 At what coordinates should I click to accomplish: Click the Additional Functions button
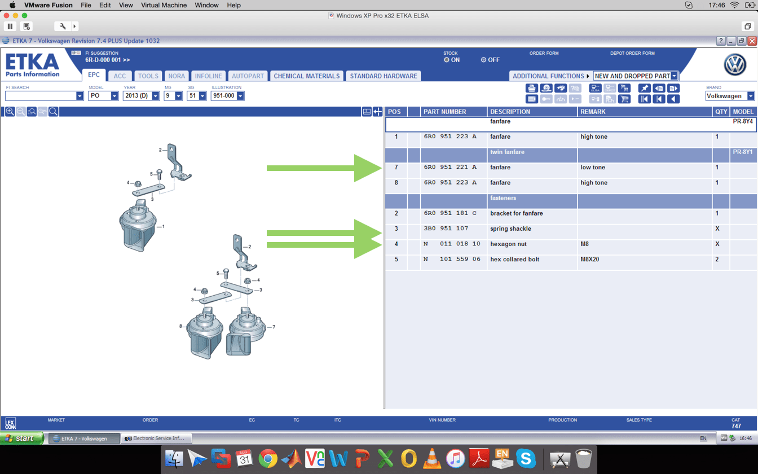(550, 76)
